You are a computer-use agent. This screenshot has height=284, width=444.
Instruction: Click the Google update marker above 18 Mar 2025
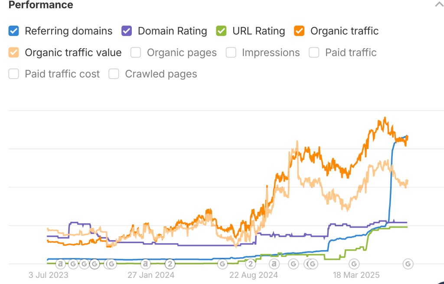coord(354,264)
